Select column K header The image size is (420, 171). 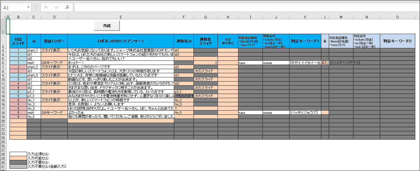pos(305,17)
